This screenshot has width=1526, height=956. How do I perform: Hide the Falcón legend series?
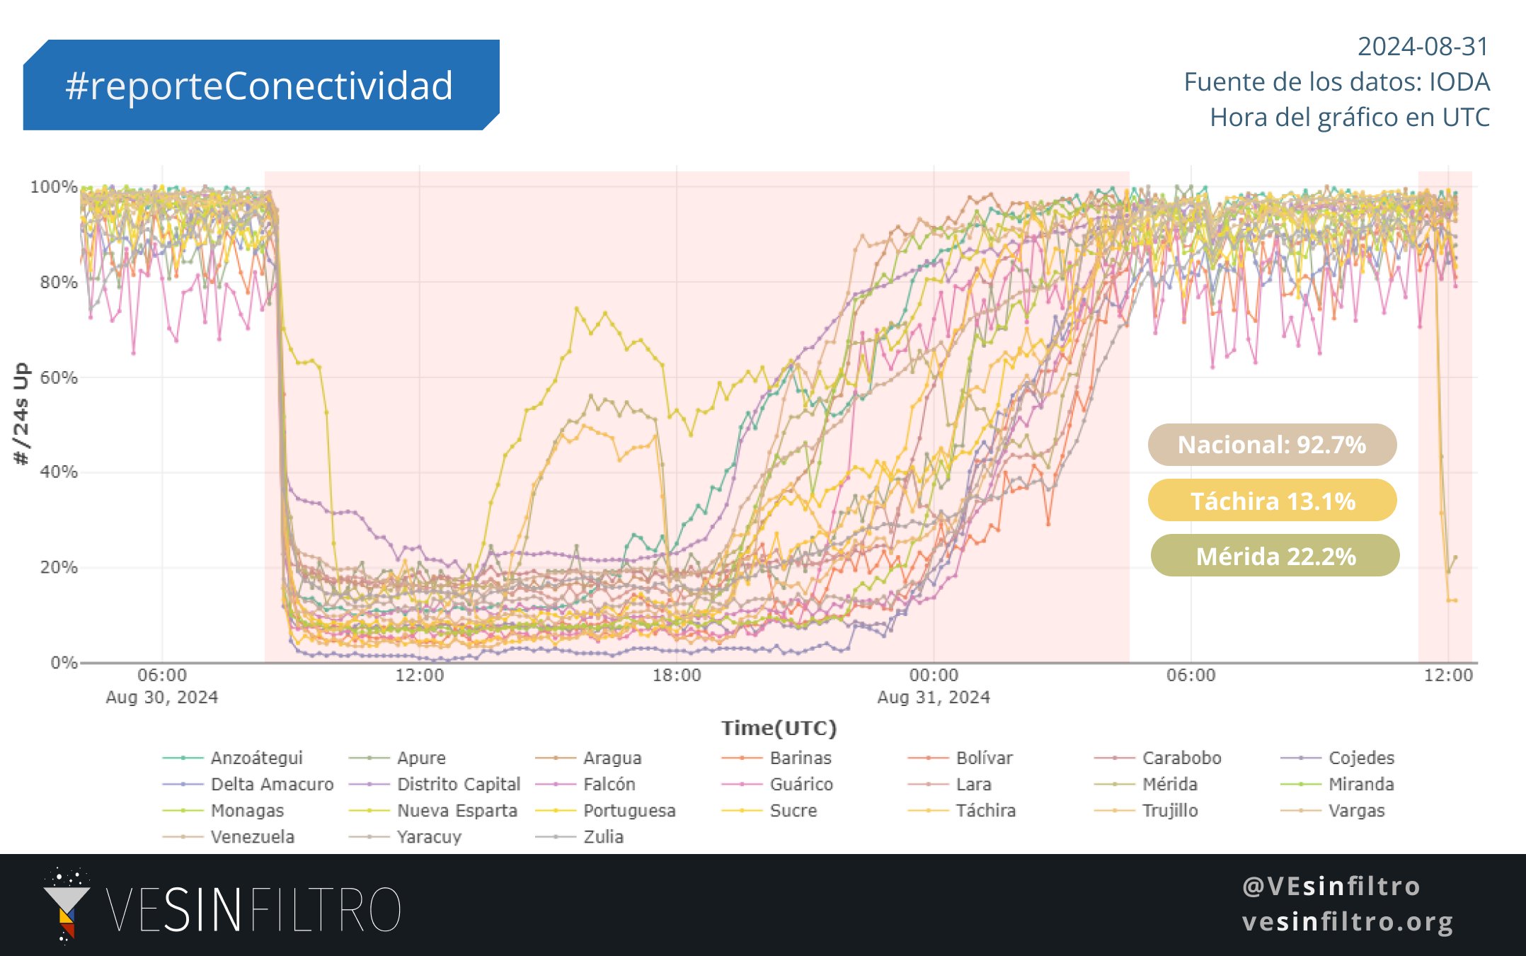[x=609, y=785]
